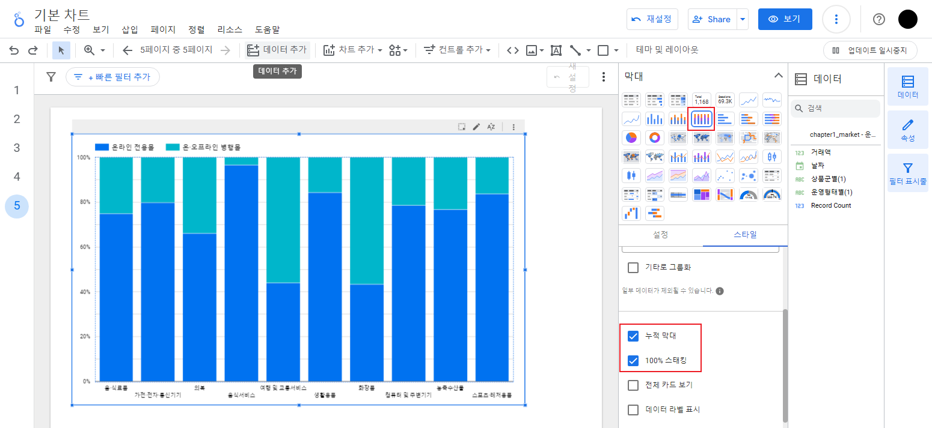Collapse the 막대 chart type panel
This screenshot has width=932, height=428.
[x=778, y=76]
